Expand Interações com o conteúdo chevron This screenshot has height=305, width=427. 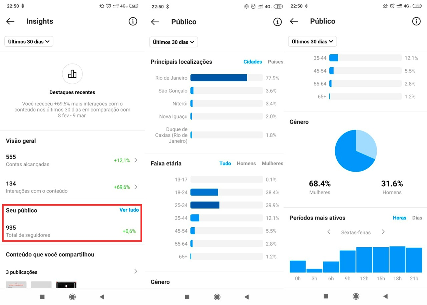pyautogui.click(x=136, y=187)
